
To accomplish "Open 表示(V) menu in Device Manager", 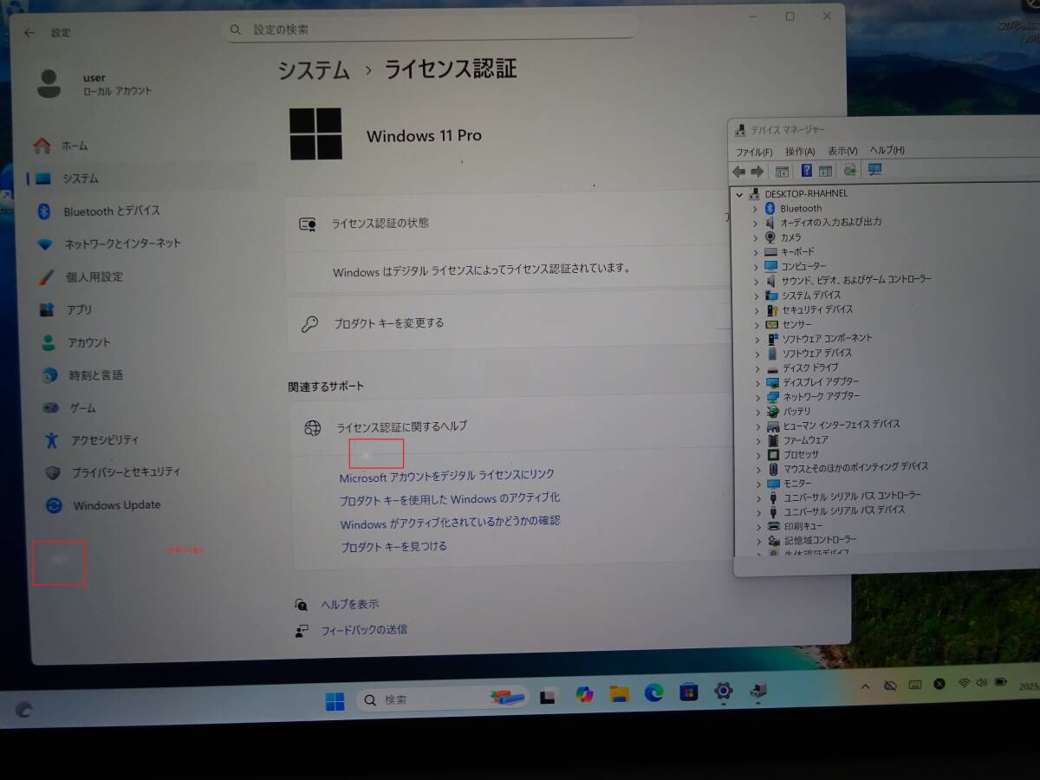I will (x=842, y=151).
